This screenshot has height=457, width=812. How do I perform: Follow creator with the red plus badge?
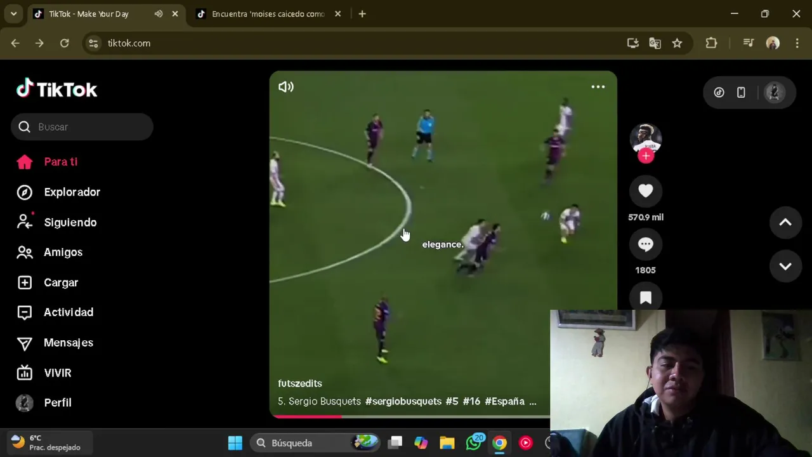click(x=646, y=156)
